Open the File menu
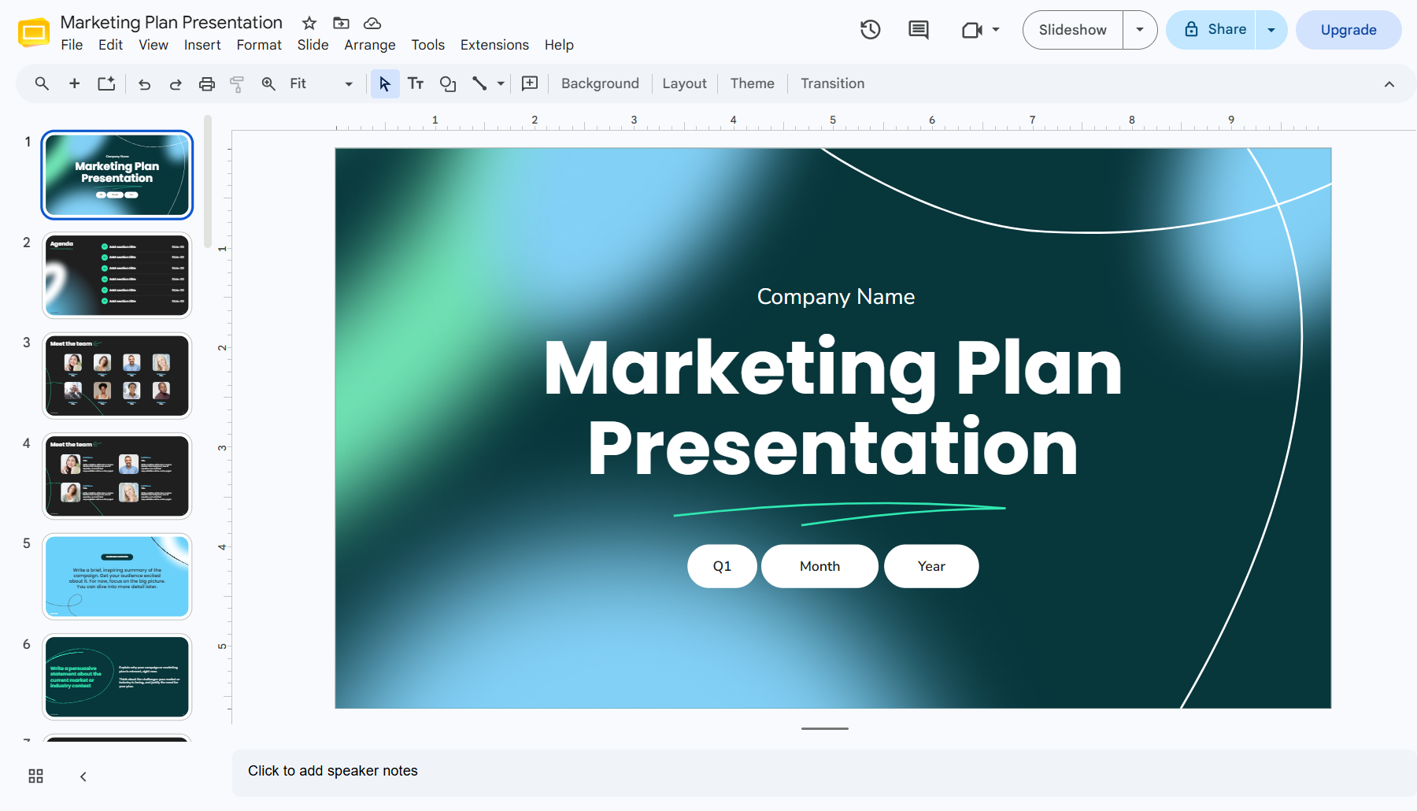 tap(72, 45)
